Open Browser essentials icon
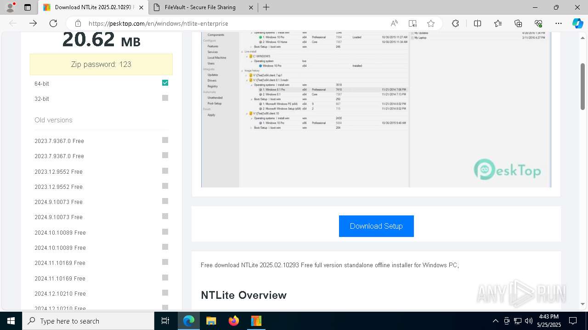Screen dimensions: 588x330 click(538, 23)
